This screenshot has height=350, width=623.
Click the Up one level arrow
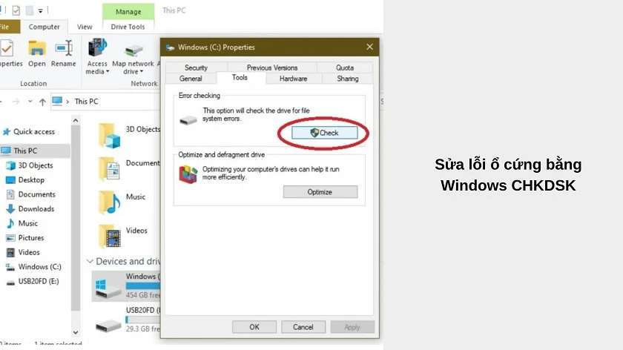(42, 102)
